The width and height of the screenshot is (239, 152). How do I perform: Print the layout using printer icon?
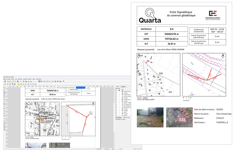coord(24,81)
